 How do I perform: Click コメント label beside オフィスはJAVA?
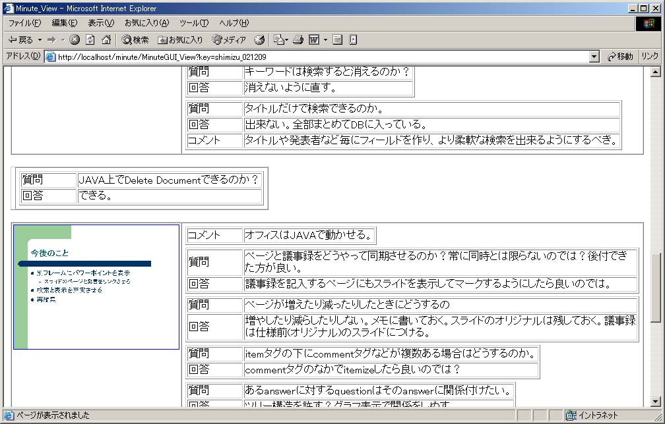[x=214, y=235]
